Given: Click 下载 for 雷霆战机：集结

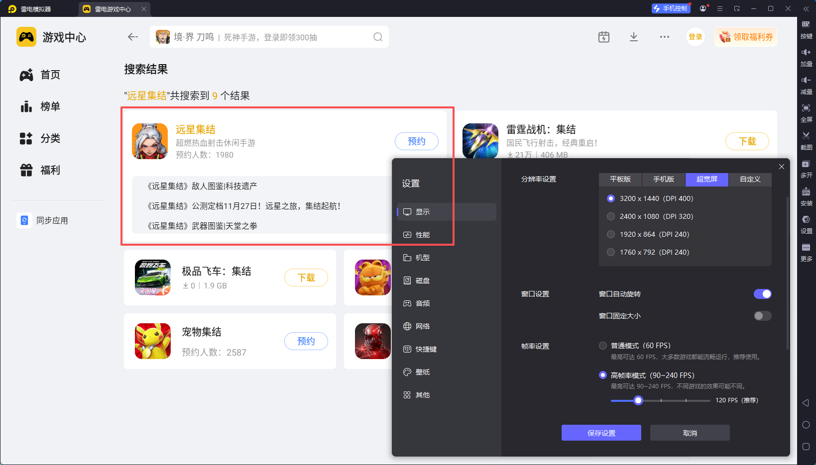Looking at the screenshot, I should (747, 141).
